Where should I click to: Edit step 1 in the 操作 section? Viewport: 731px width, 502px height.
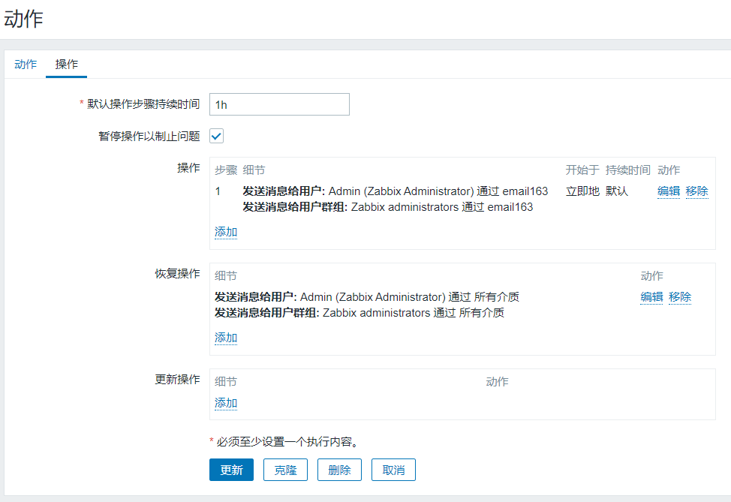(668, 191)
